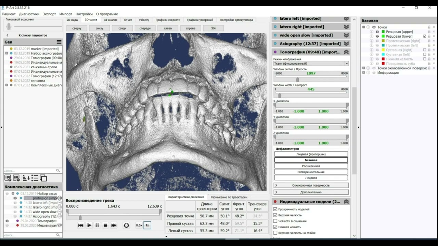This screenshot has height=246, width=438.
Task: Select Экспериментальная cephalometry button
Action: pyautogui.click(x=311, y=172)
